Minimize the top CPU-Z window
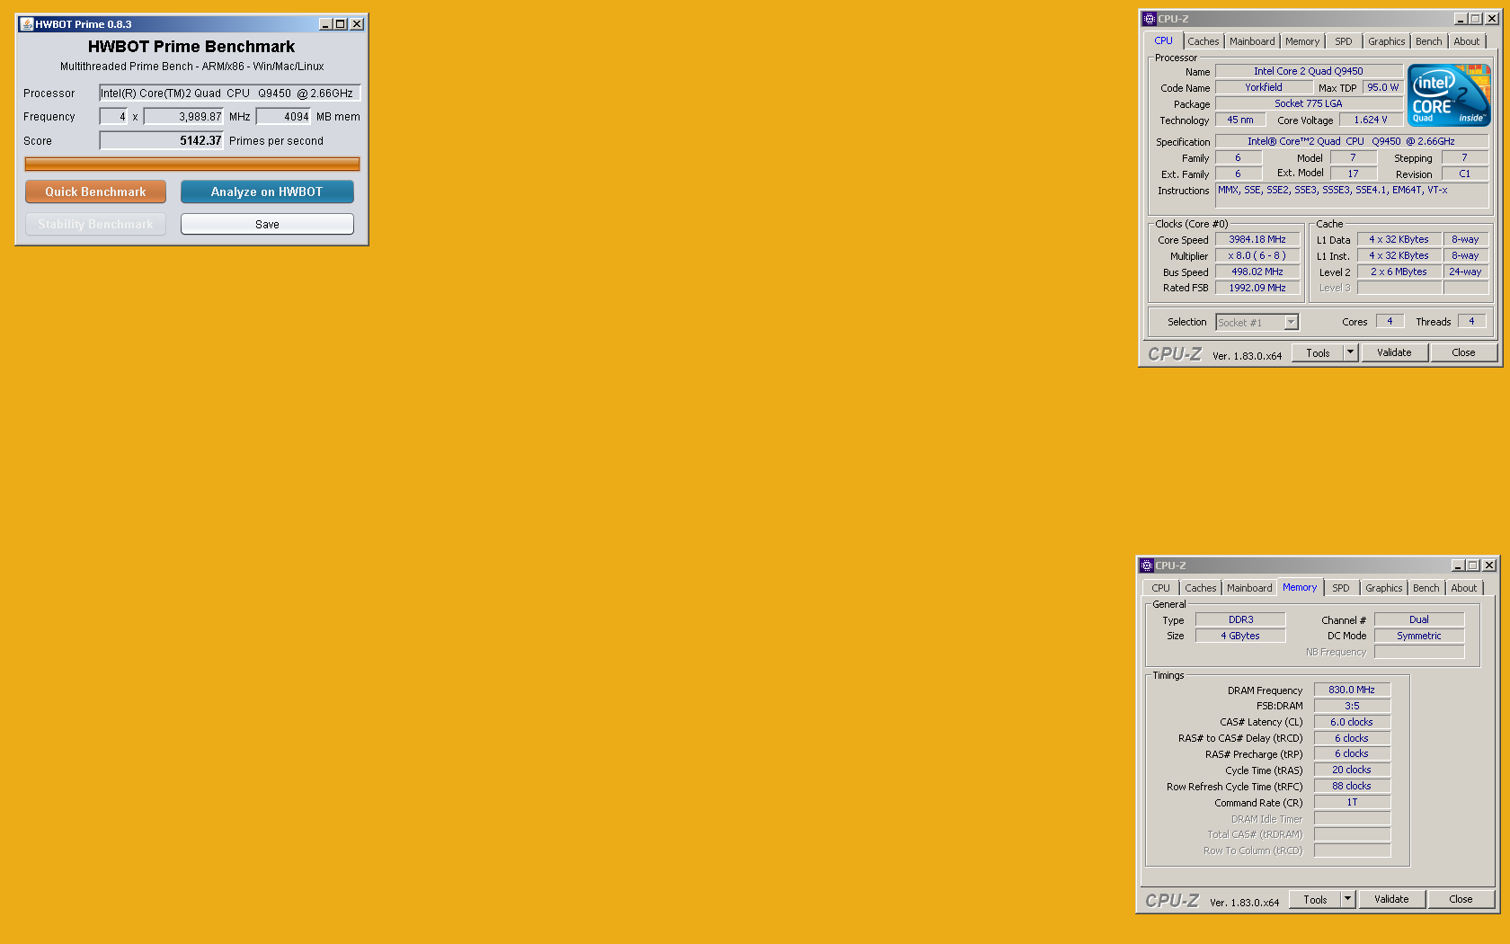 coord(1461,19)
